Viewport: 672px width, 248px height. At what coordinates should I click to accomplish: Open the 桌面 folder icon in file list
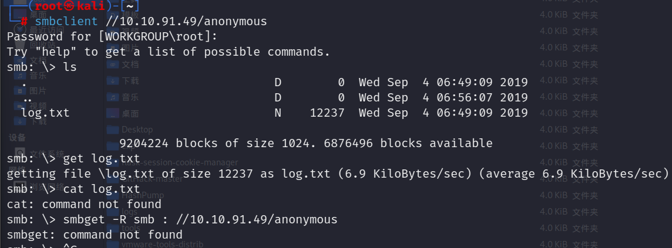pyautogui.click(x=113, y=114)
